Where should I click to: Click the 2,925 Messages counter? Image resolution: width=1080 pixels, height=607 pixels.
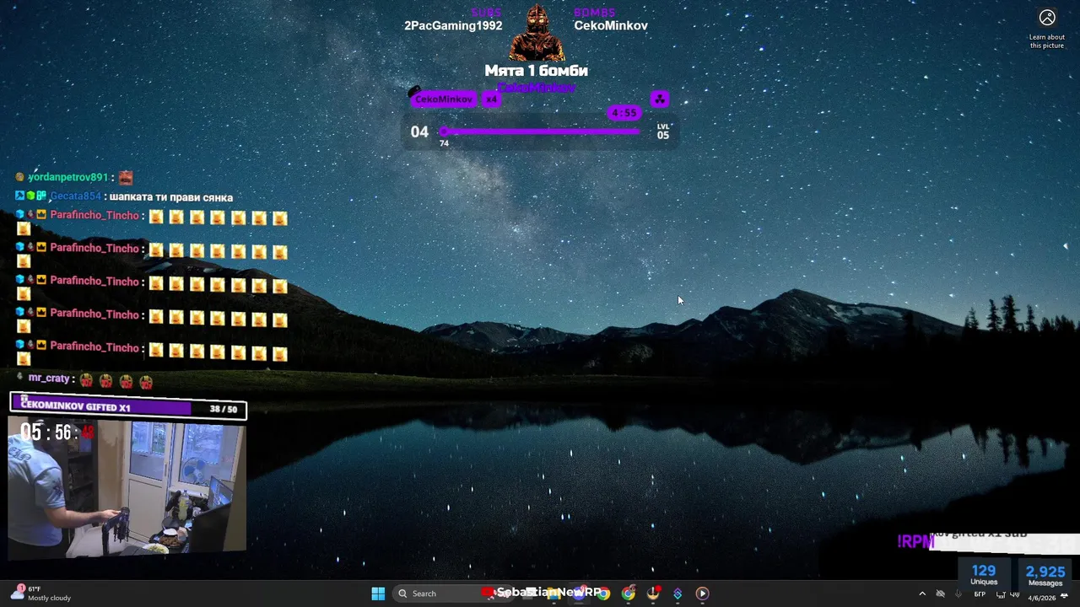[1045, 575]
